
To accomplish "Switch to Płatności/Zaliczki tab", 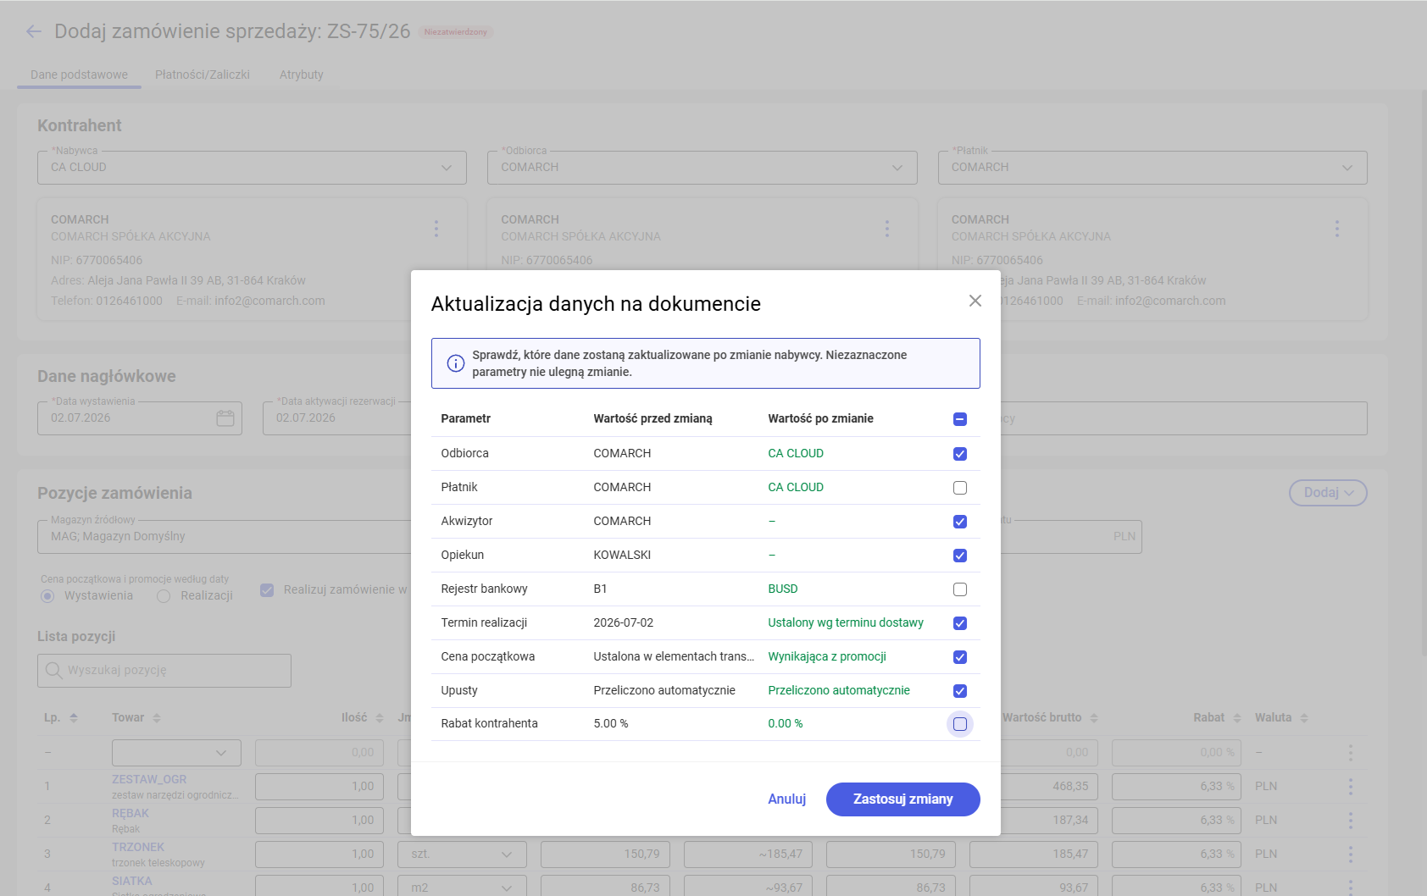I will tap(203, 75).
